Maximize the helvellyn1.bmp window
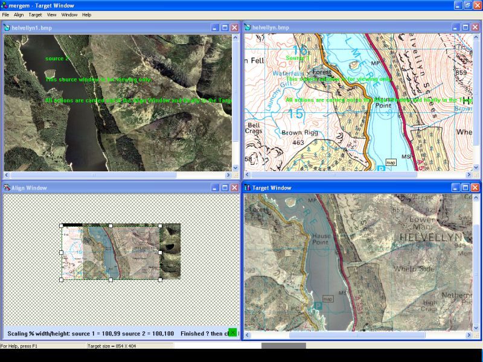The width and height of the screenshot is (483, 362). click(225, 28)
